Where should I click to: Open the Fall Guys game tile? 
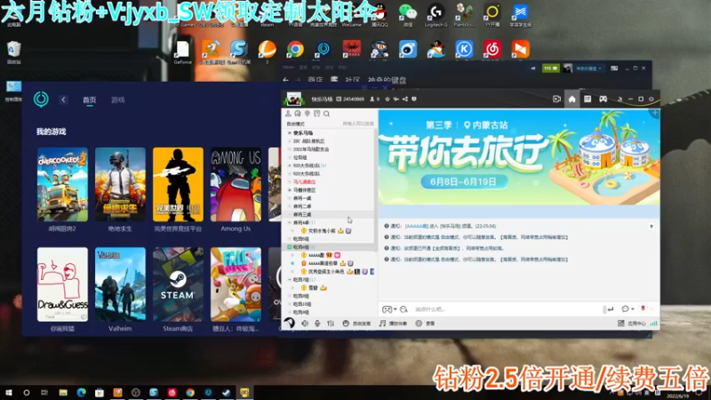tap(236, 284)
